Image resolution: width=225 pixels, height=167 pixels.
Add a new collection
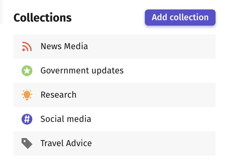pos(180,18)
